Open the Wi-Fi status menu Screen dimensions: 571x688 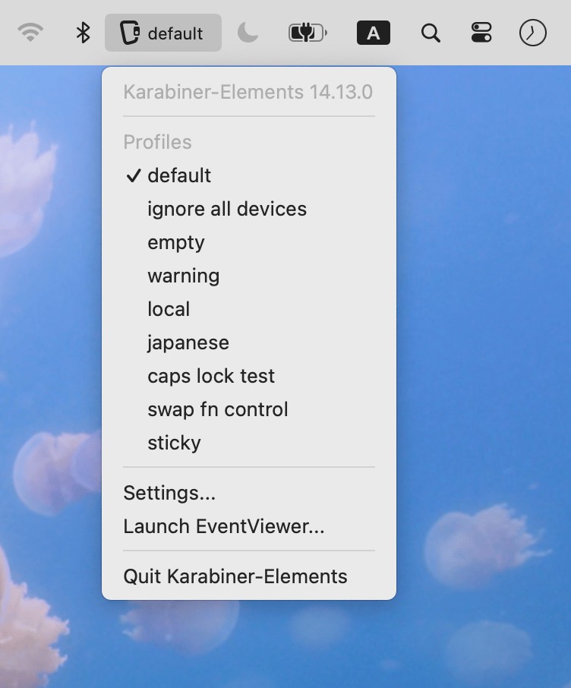tap(30, 33)
